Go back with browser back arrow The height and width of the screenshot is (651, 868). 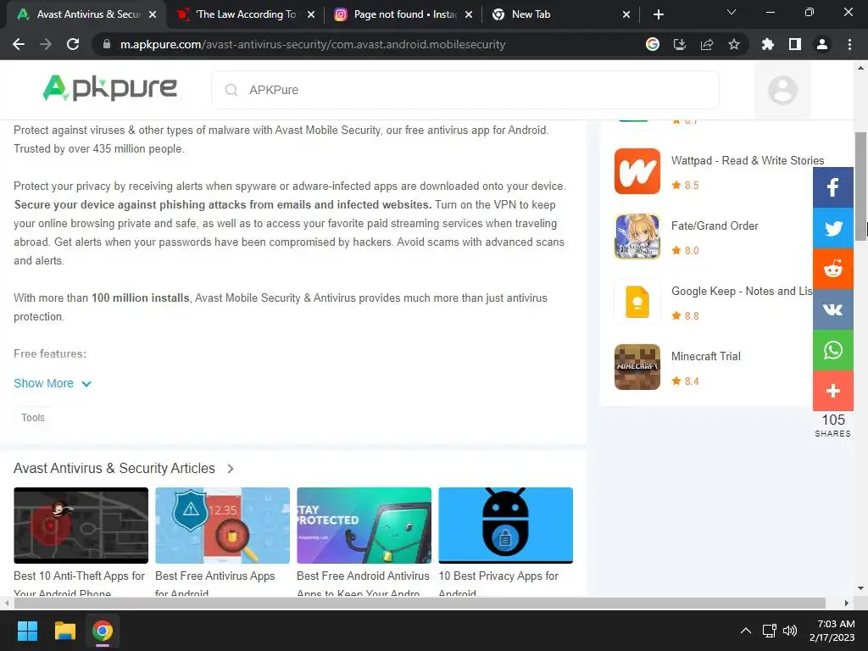coord(19,44)
